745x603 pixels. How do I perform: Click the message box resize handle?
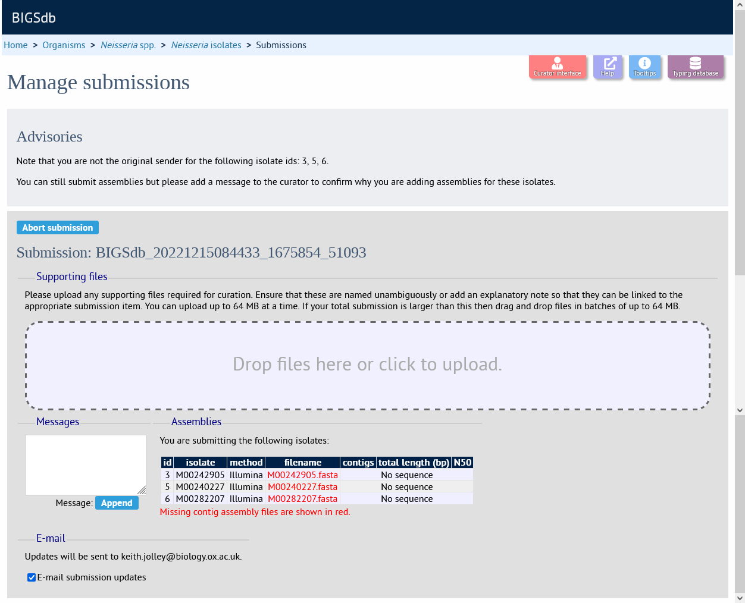142,490
